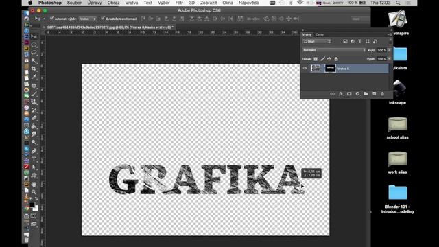Viewport: 439px width, 247px height.
Task: Click the Quick Mask mode icon
Action: coord(34,216)
